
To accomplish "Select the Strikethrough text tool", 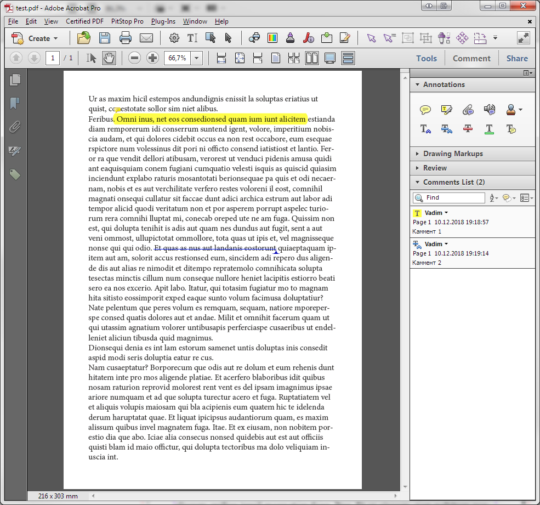I will (x=468, y=129).
